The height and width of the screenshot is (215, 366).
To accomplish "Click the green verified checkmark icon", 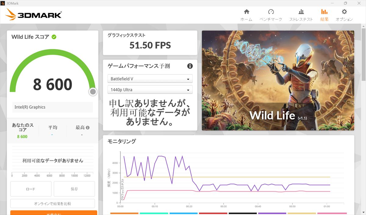I will pyautogui.click(x=54, y=37).
